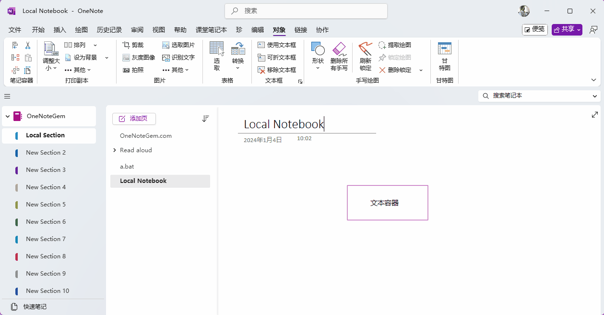Click the align-left container icon in 笔记容器
This screenshot has height=315, width=604.
[x=15, y=45]
